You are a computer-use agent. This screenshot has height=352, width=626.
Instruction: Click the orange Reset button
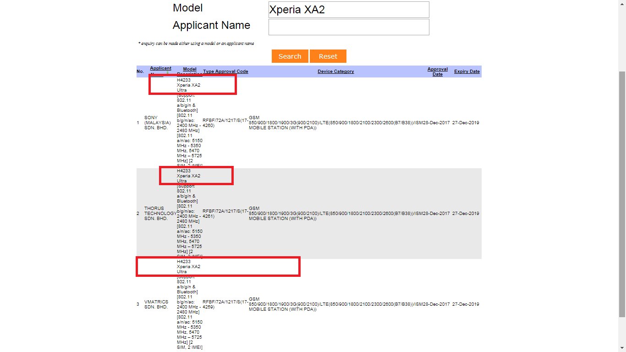tap(328, 56)
